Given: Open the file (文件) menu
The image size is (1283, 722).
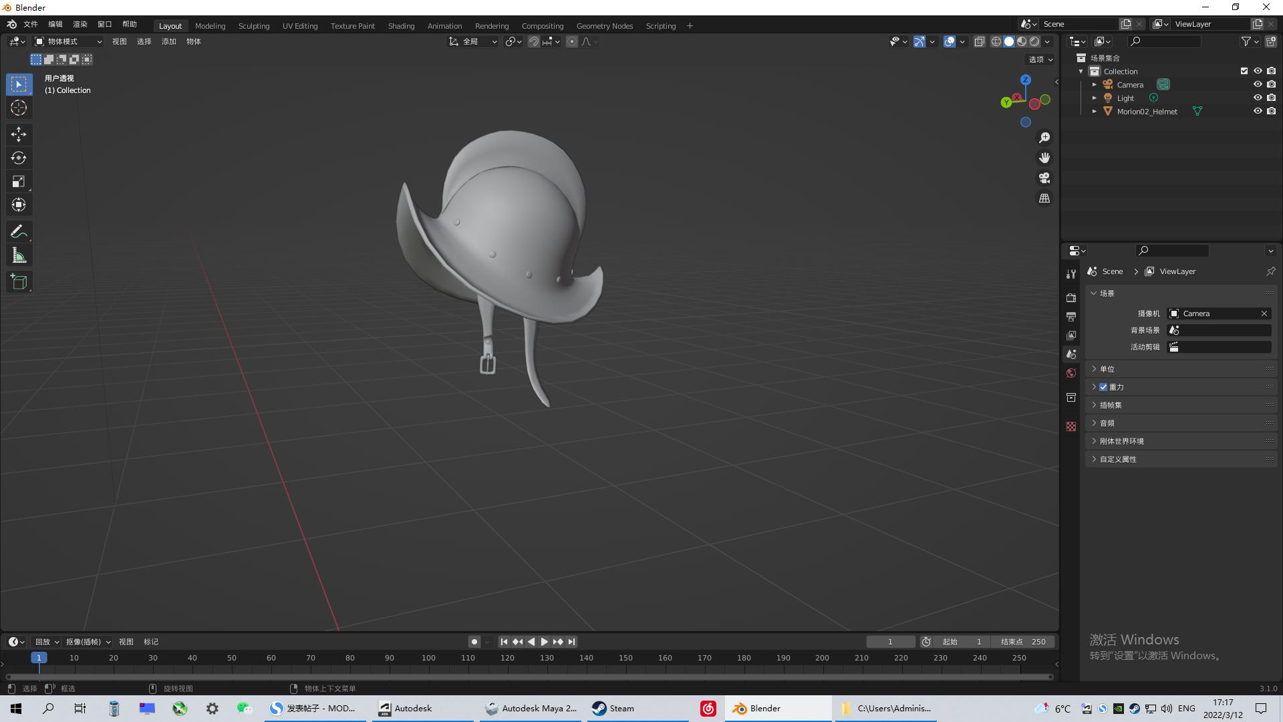Looking at the screenshot, I should tap(31, 24).
